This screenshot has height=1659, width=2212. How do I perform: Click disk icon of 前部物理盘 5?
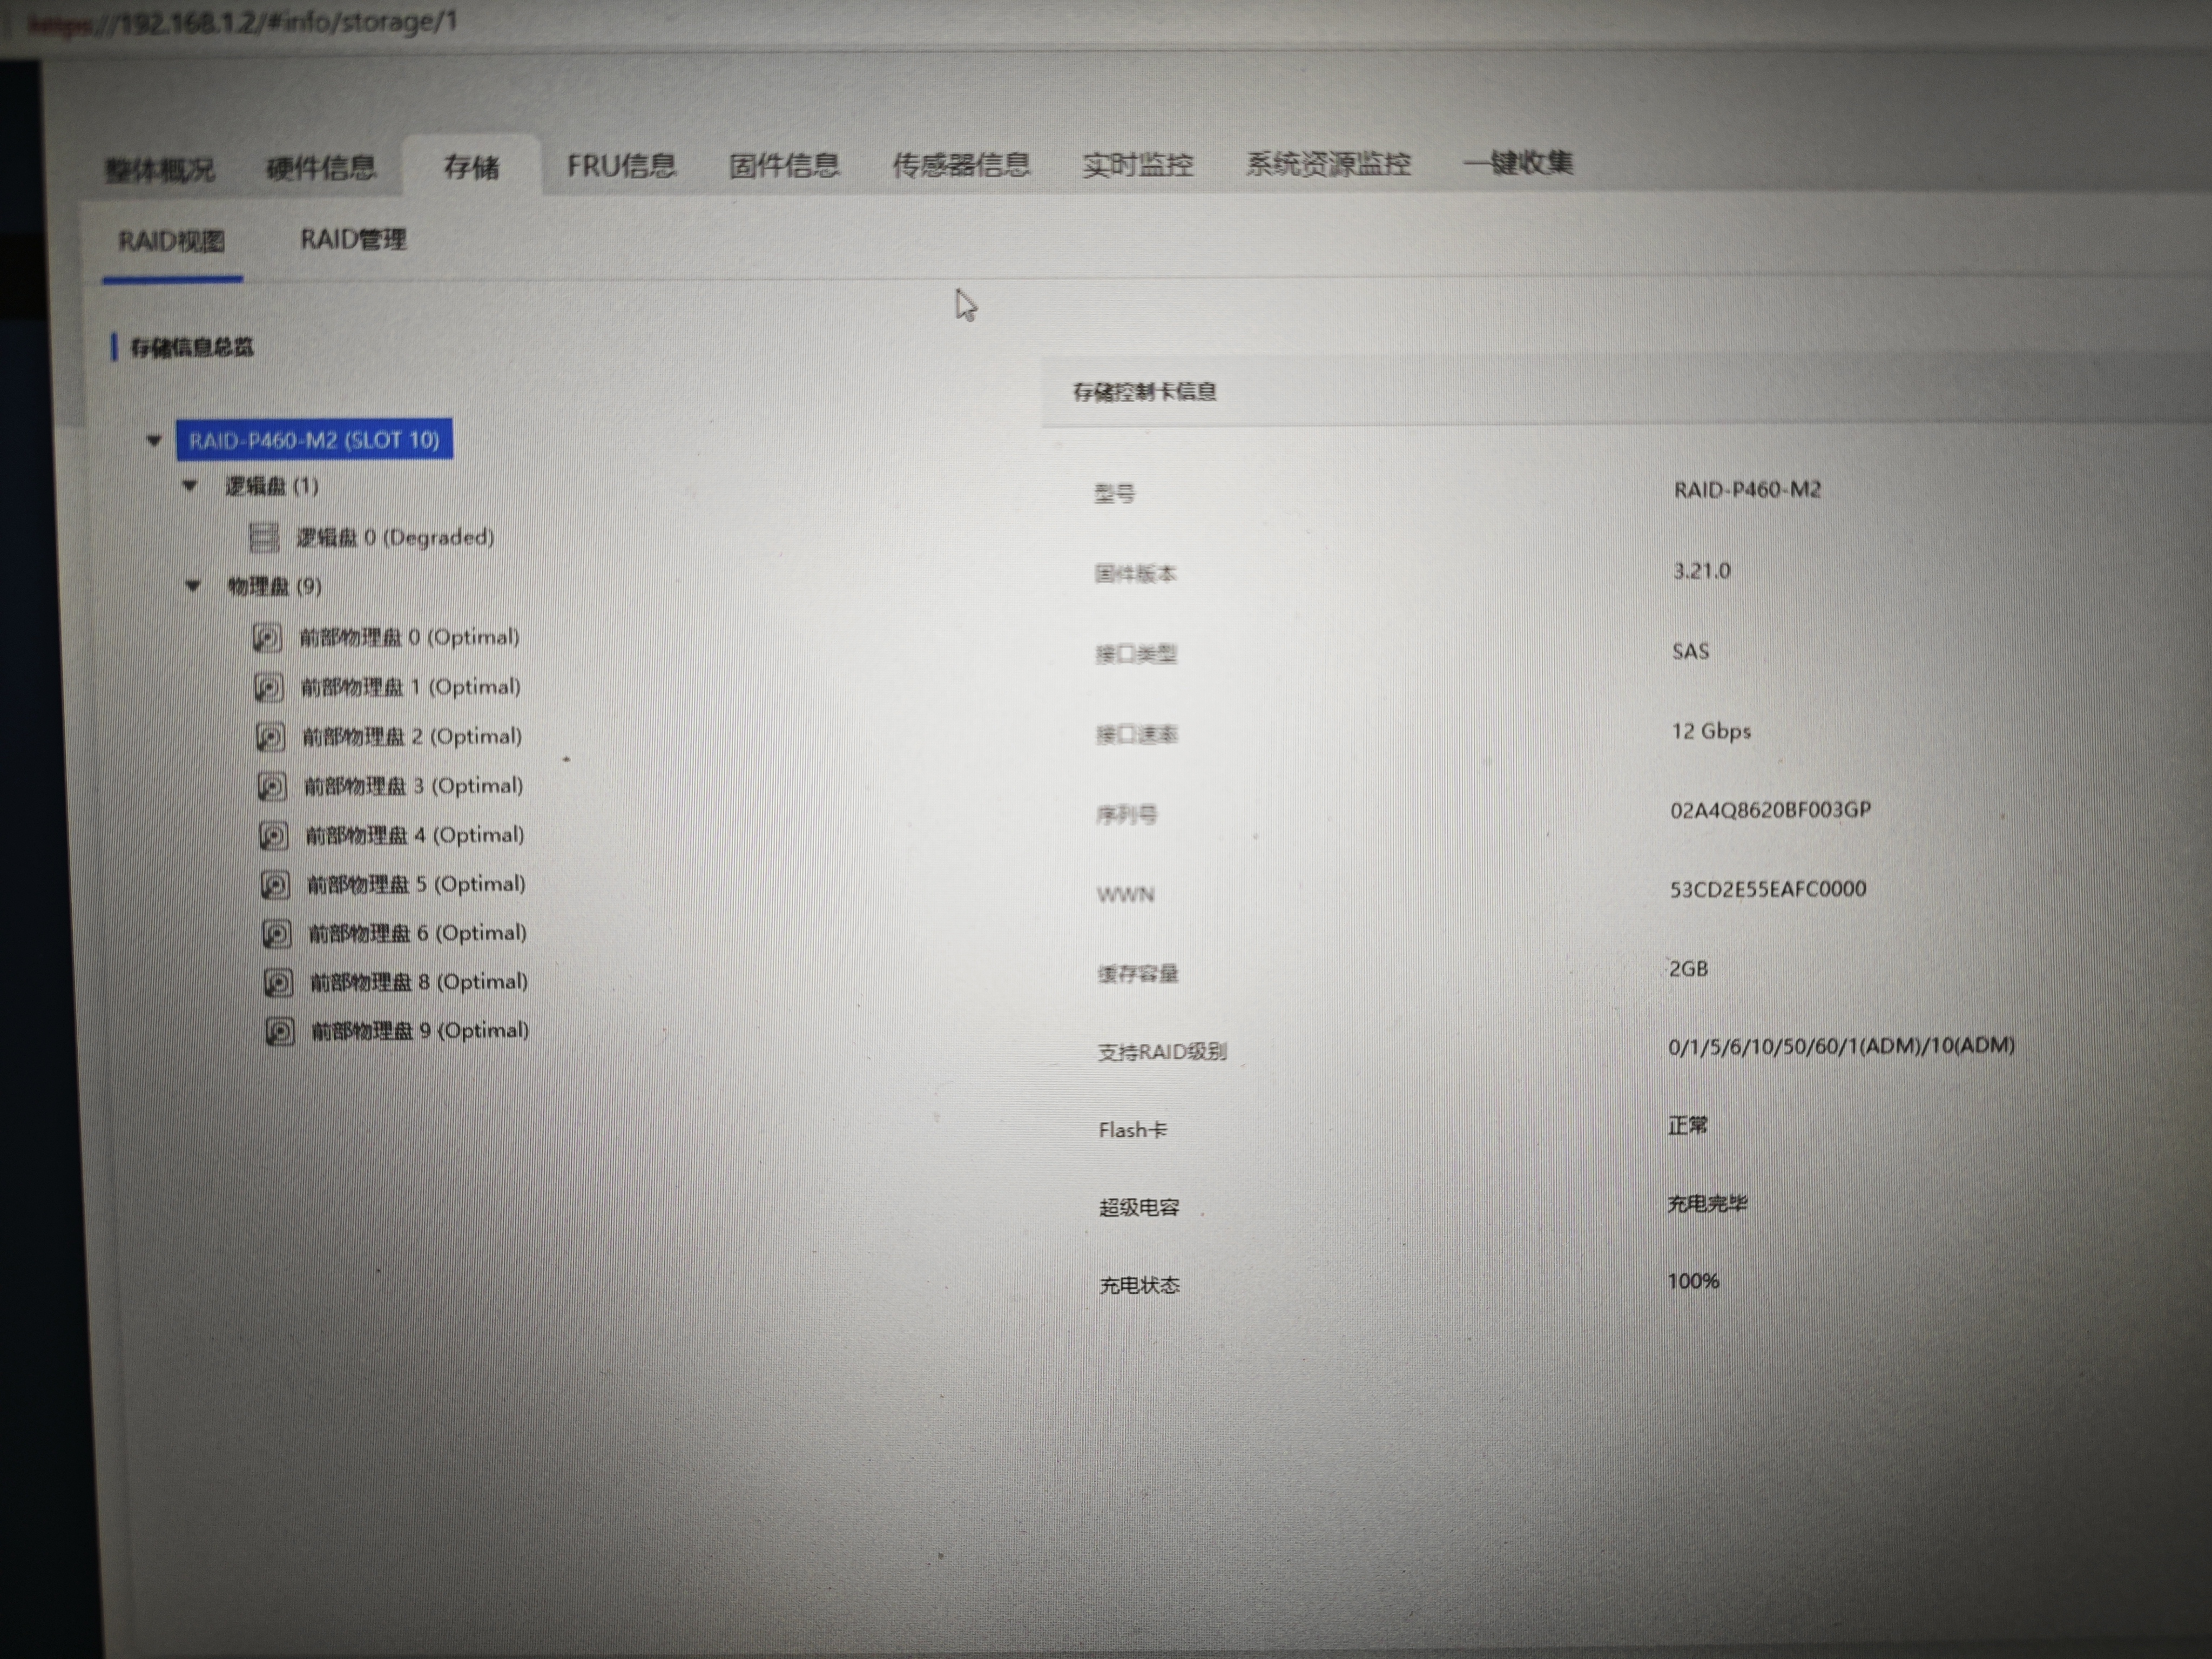point(275,885)
